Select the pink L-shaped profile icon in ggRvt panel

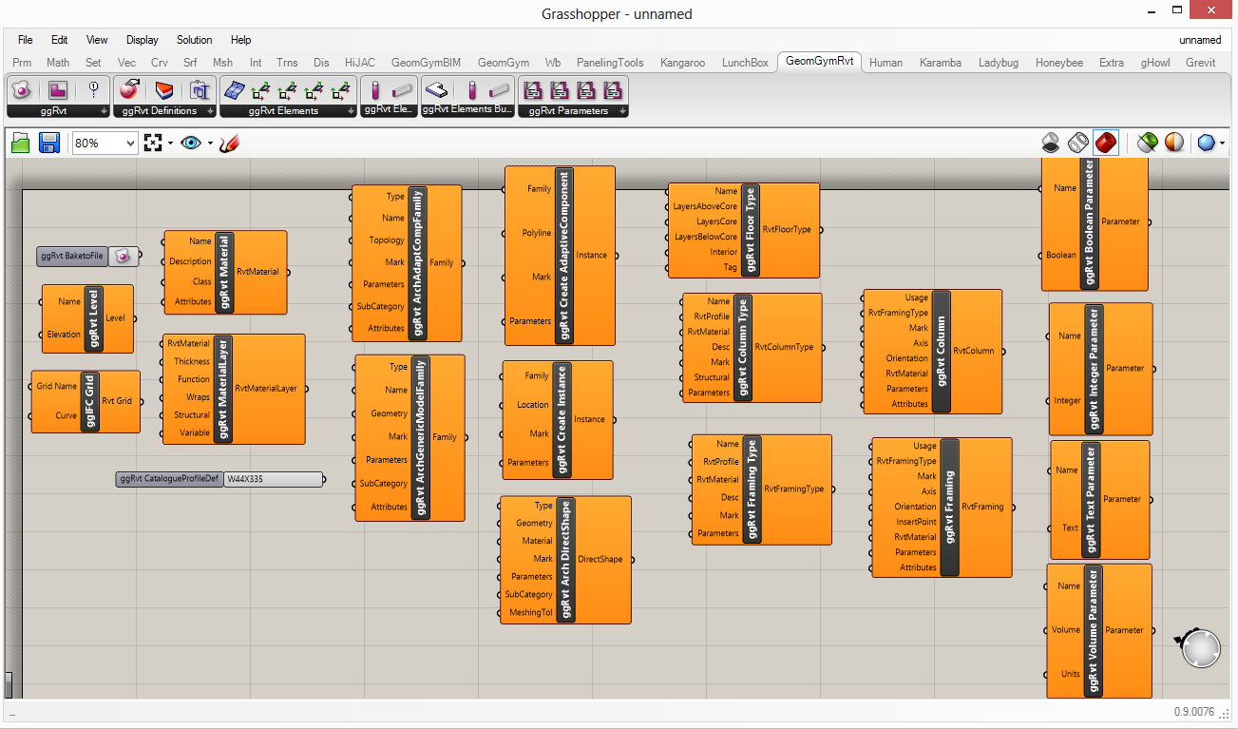(58, 90)
